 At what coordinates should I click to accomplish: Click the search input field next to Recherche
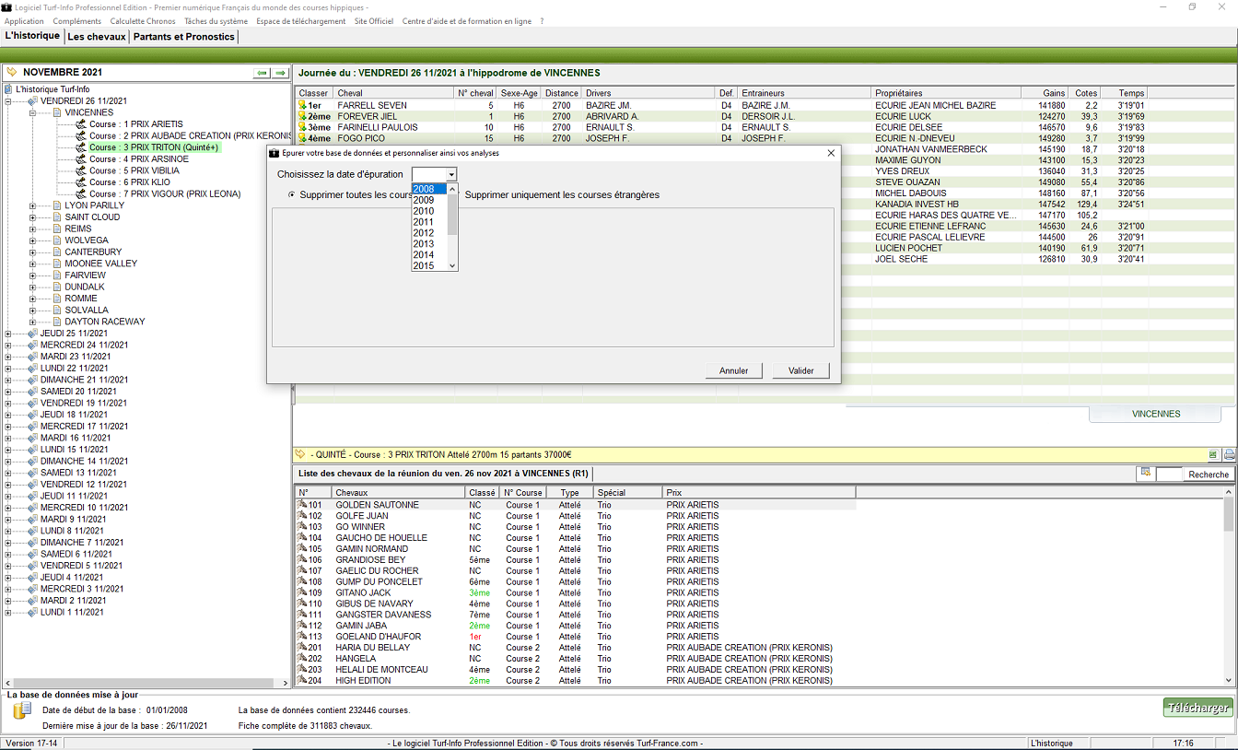pyautogui.click(x=1169, y=474)
